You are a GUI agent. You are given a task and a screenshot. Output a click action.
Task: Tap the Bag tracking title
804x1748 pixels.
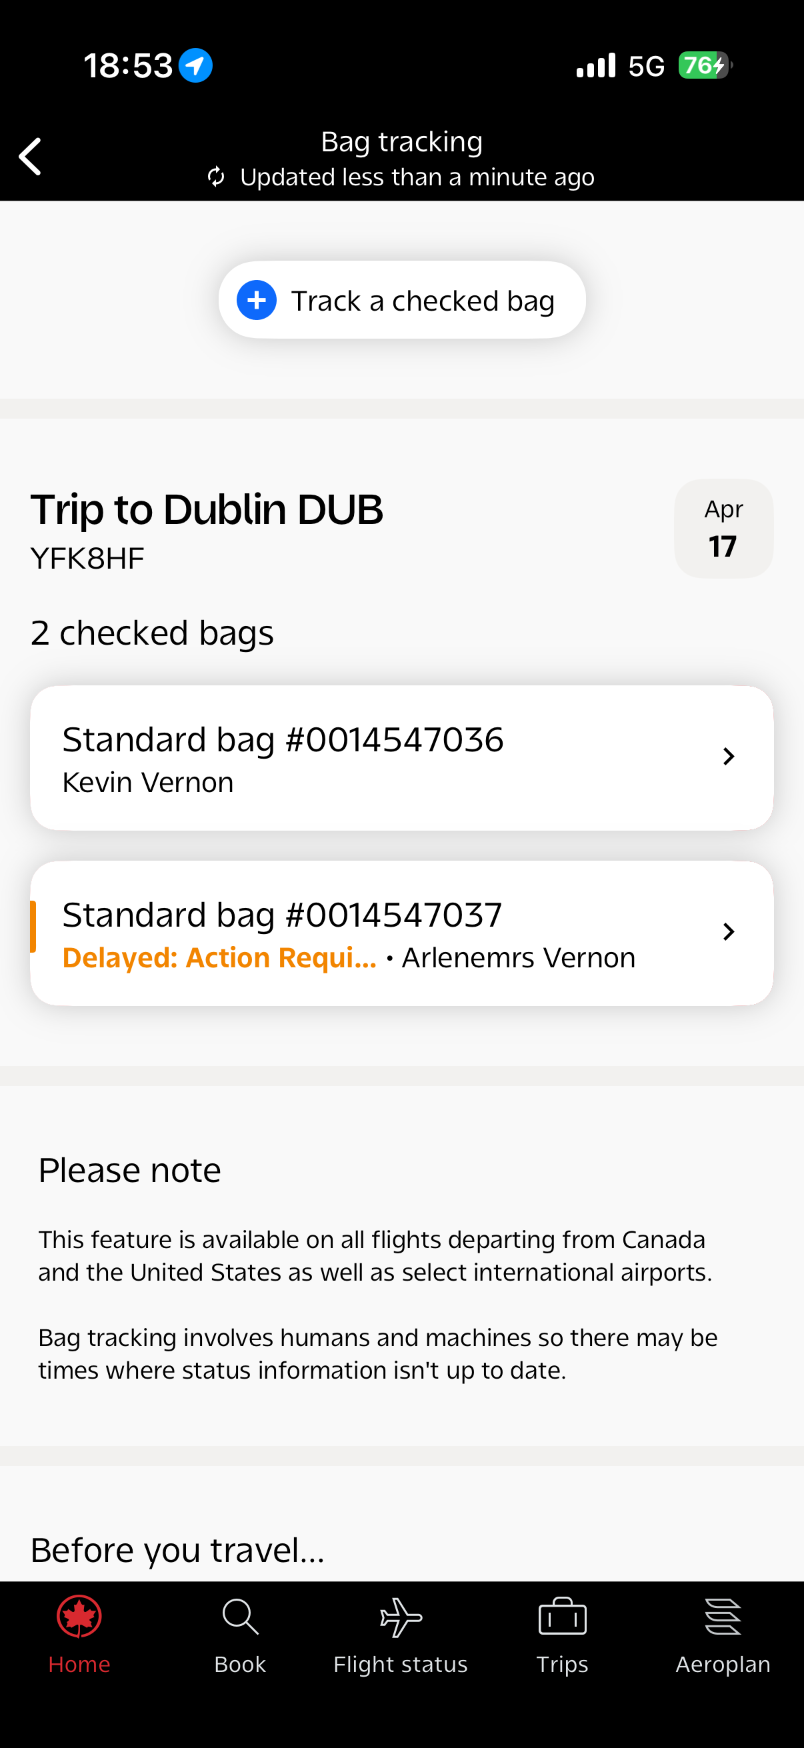(x=401, y=142)
